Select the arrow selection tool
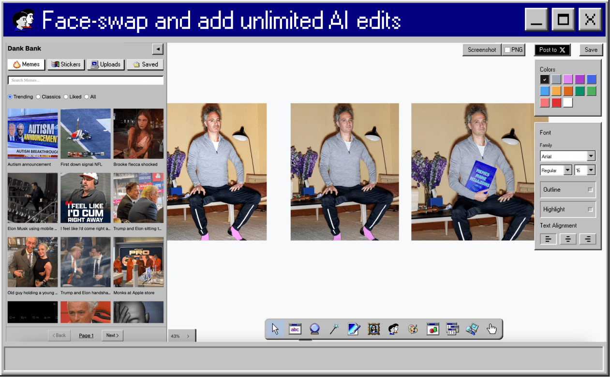This screenshot has width=610, height=377. (x=275, y=329)
